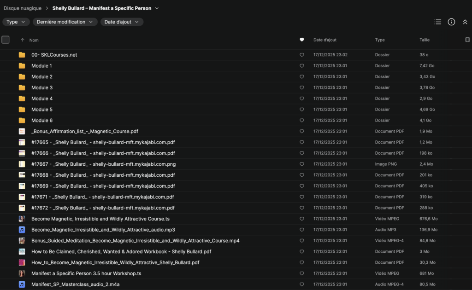472x290 pixels.
Task: Open the Date d'ajout filter dropdown
Action: [x=122, y=22]
